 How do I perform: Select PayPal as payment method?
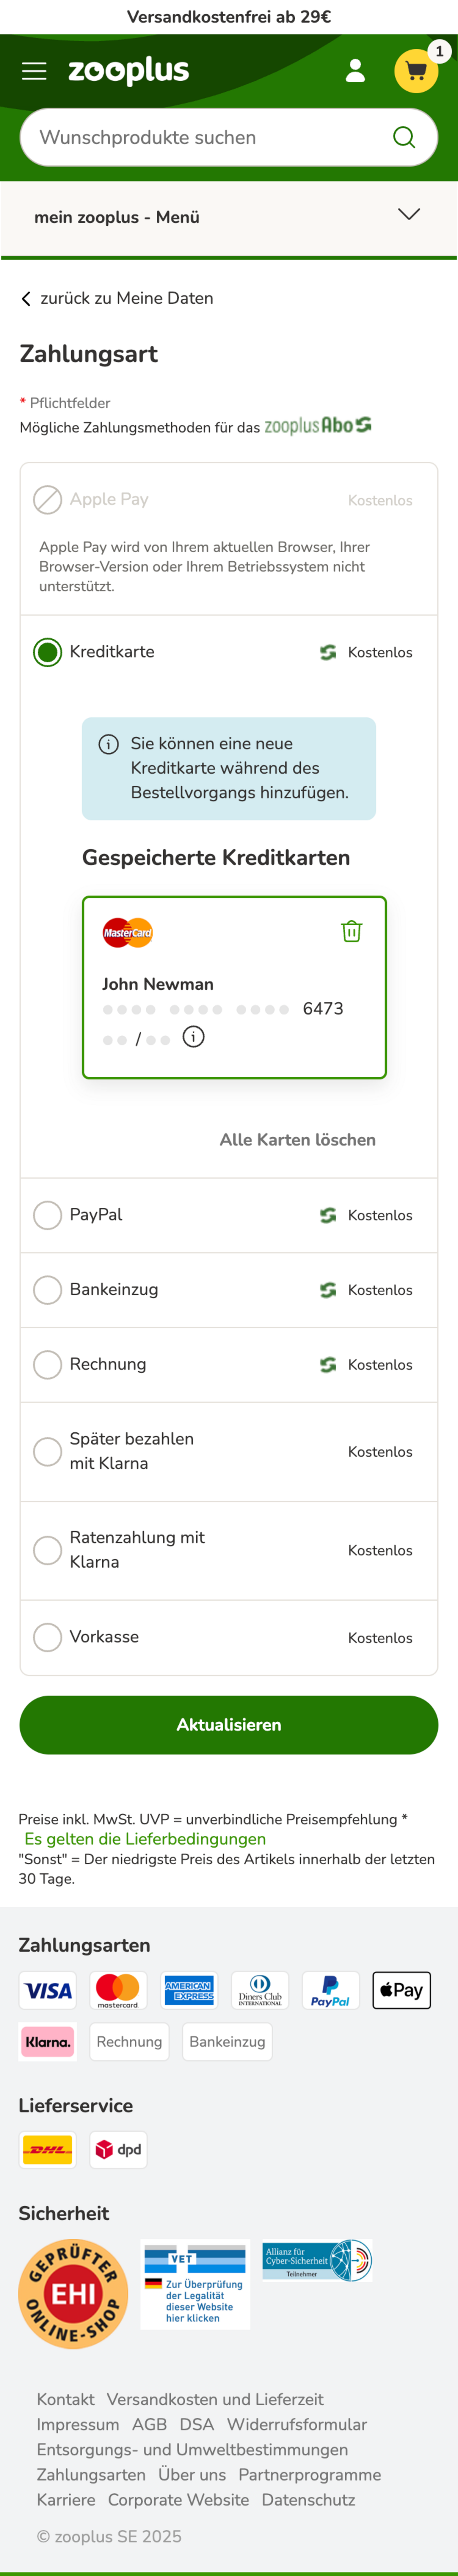pos(47,1215)
